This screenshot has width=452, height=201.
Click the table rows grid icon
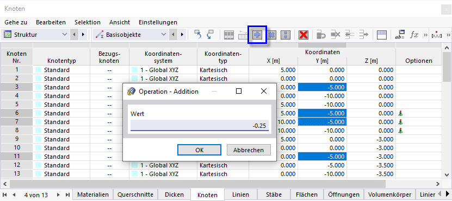coord(229,35)
